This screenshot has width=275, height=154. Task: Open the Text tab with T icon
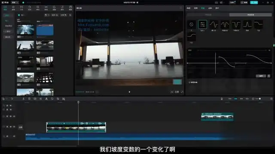pyautogui.click(x=21, y=8)
